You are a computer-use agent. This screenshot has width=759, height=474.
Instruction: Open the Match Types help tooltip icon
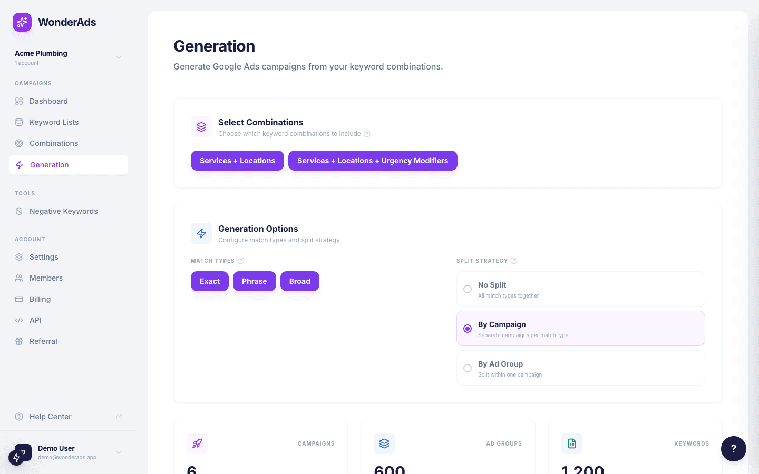coord(241,261)
